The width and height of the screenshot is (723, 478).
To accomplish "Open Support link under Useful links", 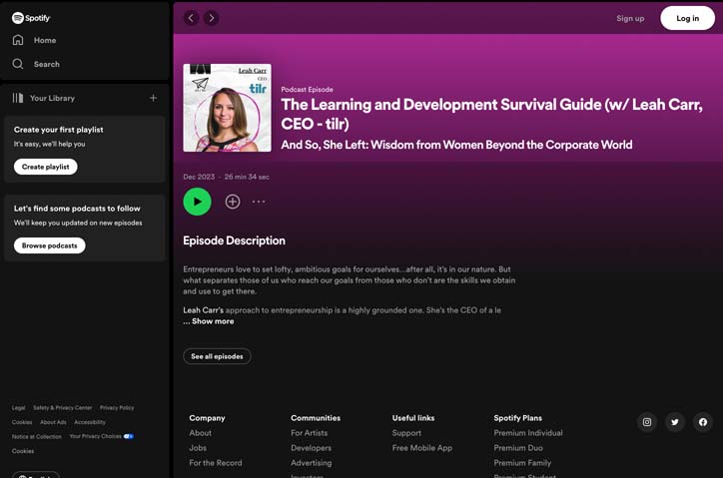I will tap(406, 433).
